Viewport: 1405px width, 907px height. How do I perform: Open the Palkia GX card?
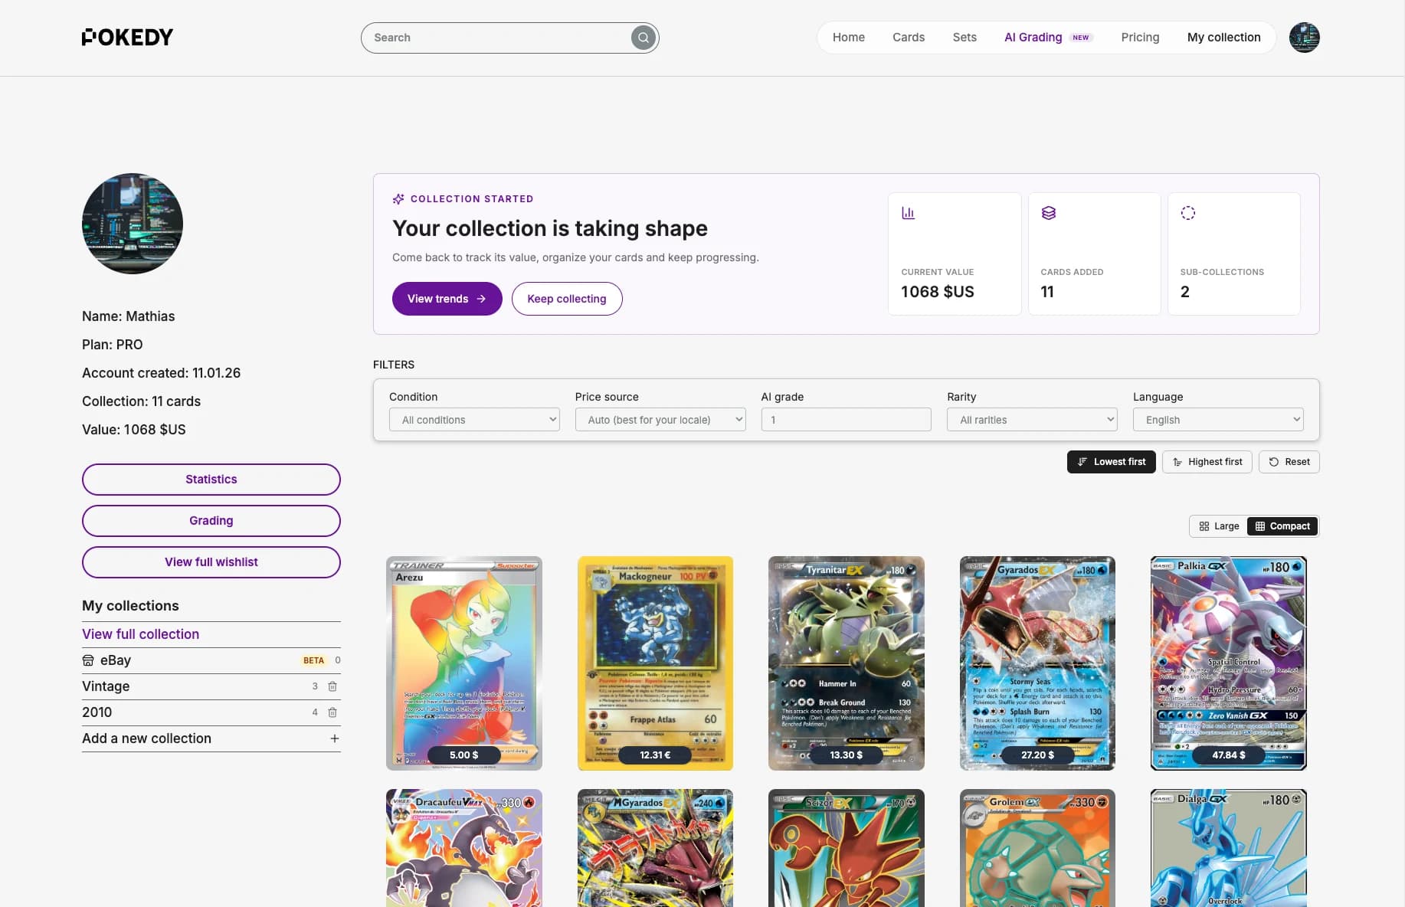click(1229, 663)
